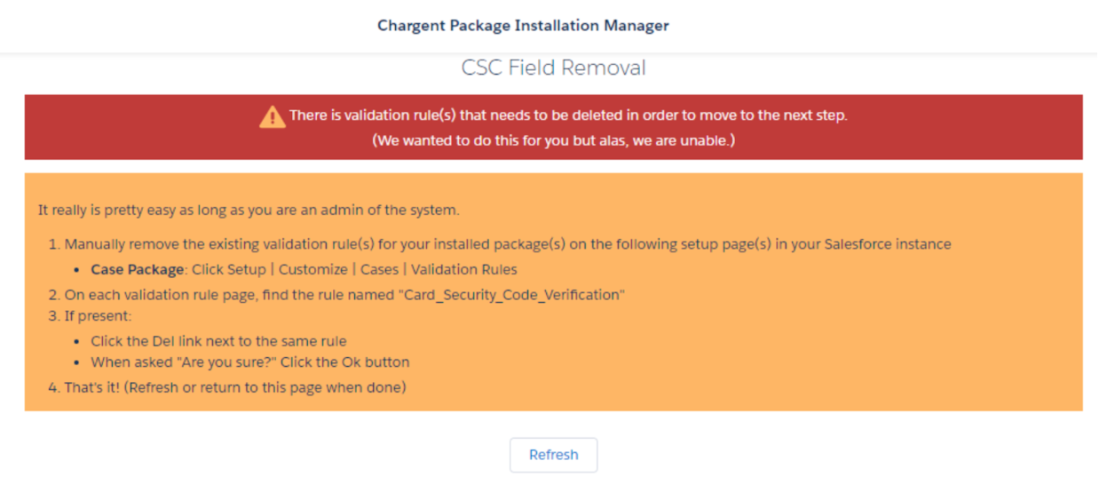Click the "Click the Del link" bullet

coord(218,341)
